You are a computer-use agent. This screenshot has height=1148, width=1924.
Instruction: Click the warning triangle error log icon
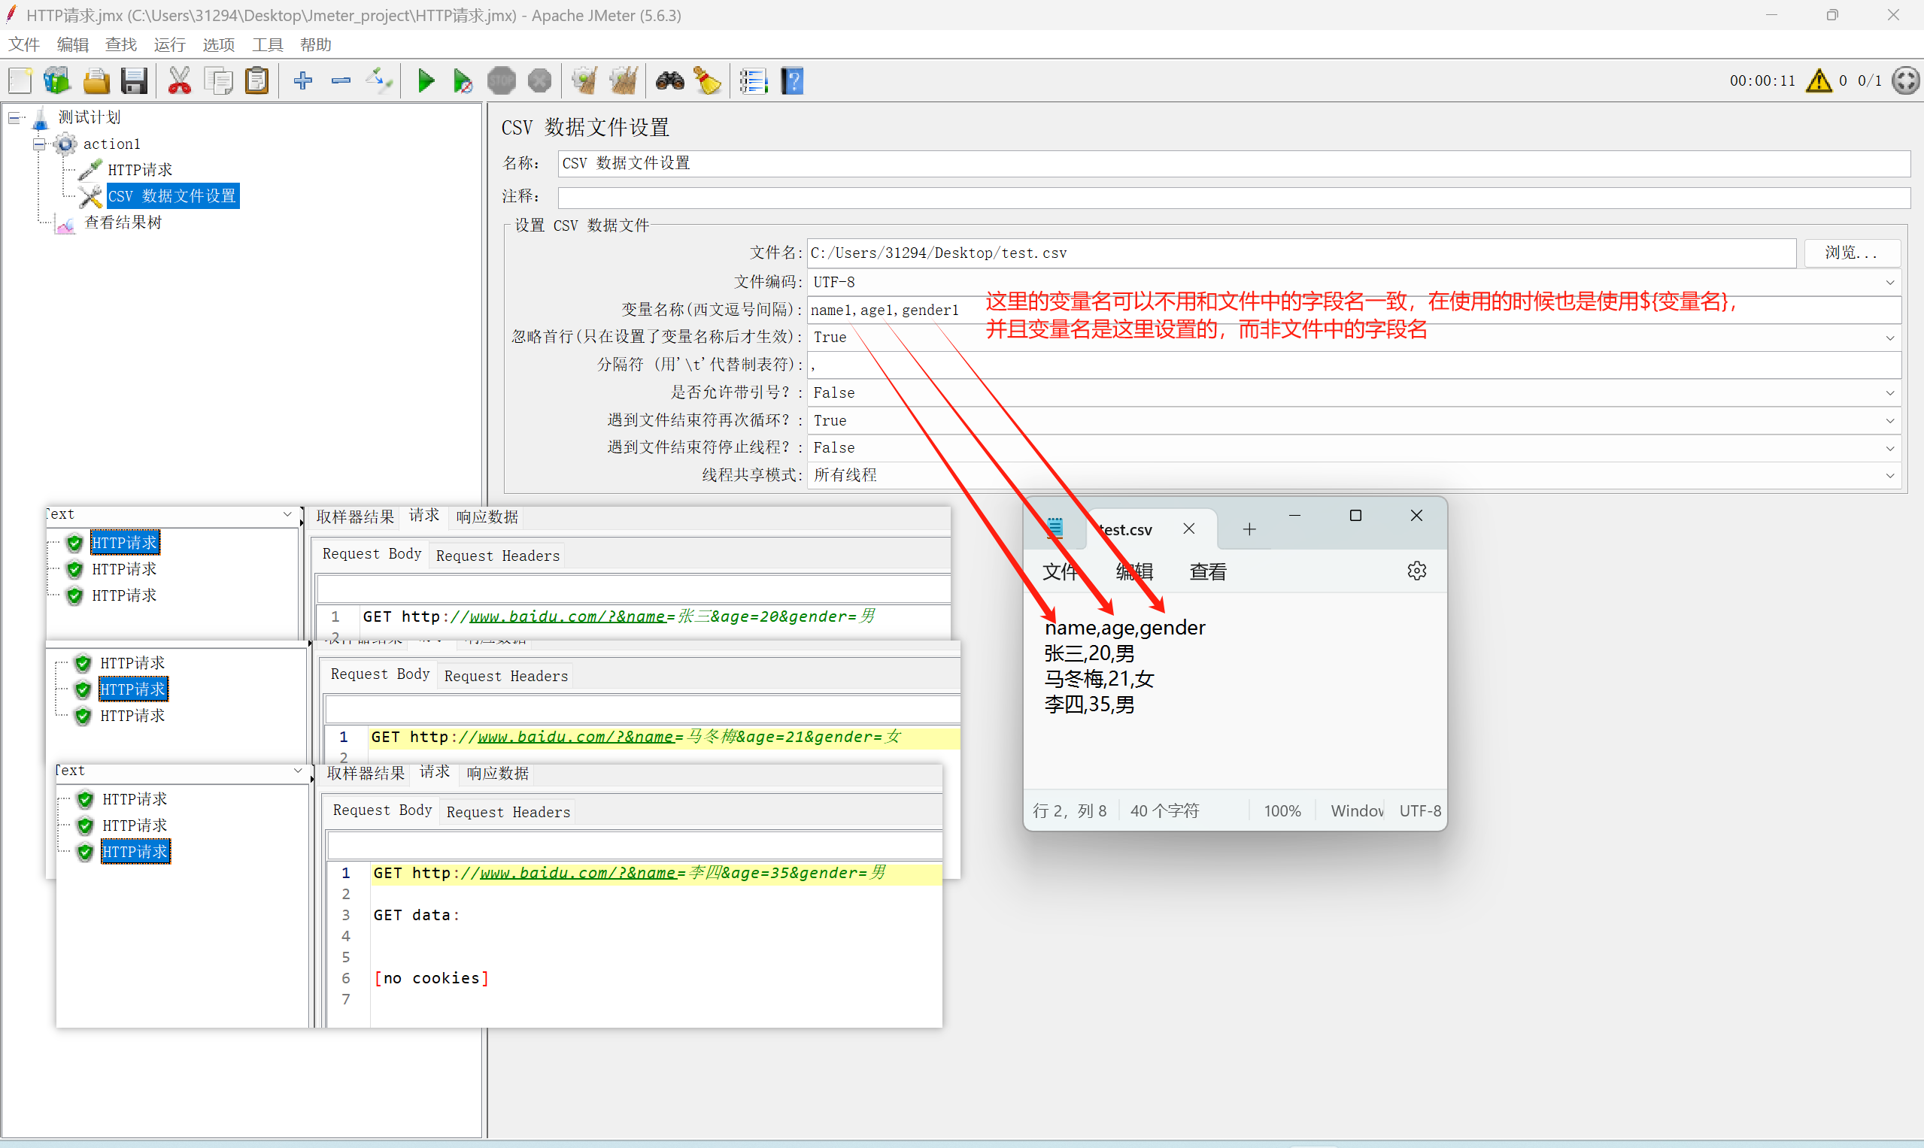coord(1819,80)
